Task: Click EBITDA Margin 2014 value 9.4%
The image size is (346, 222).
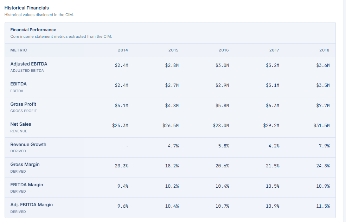Action: [123, 186]
